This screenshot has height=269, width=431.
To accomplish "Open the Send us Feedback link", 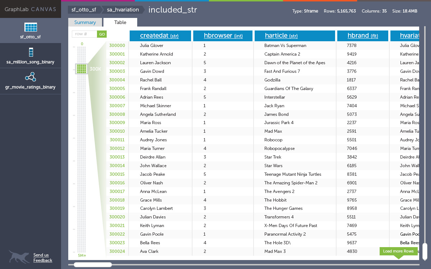I will click(x=43, y=258).
